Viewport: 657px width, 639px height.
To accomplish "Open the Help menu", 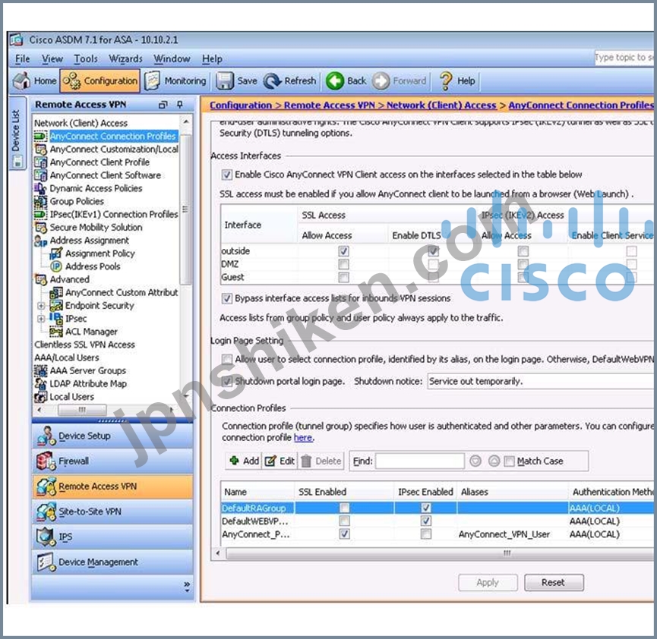I will (212, 58).
